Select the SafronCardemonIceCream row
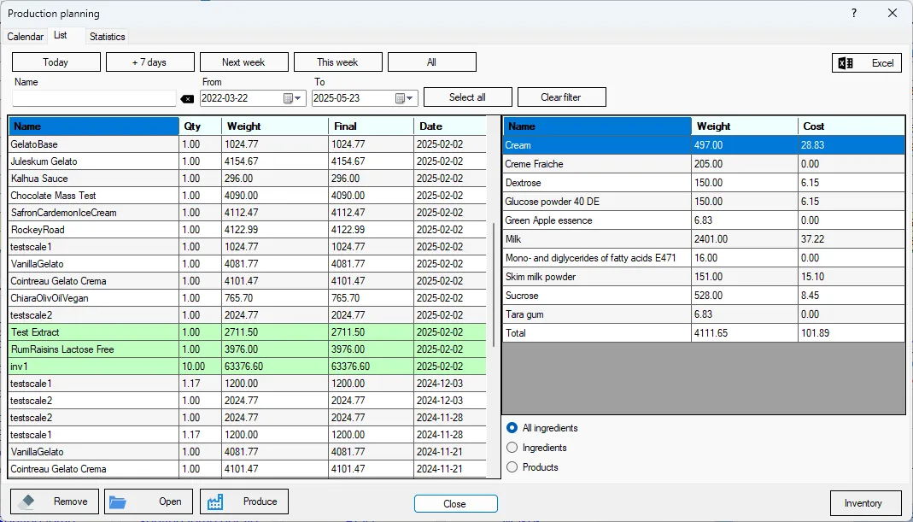This screenshot has height=522, width=913. pyautogui.click(x=247, y=213)
